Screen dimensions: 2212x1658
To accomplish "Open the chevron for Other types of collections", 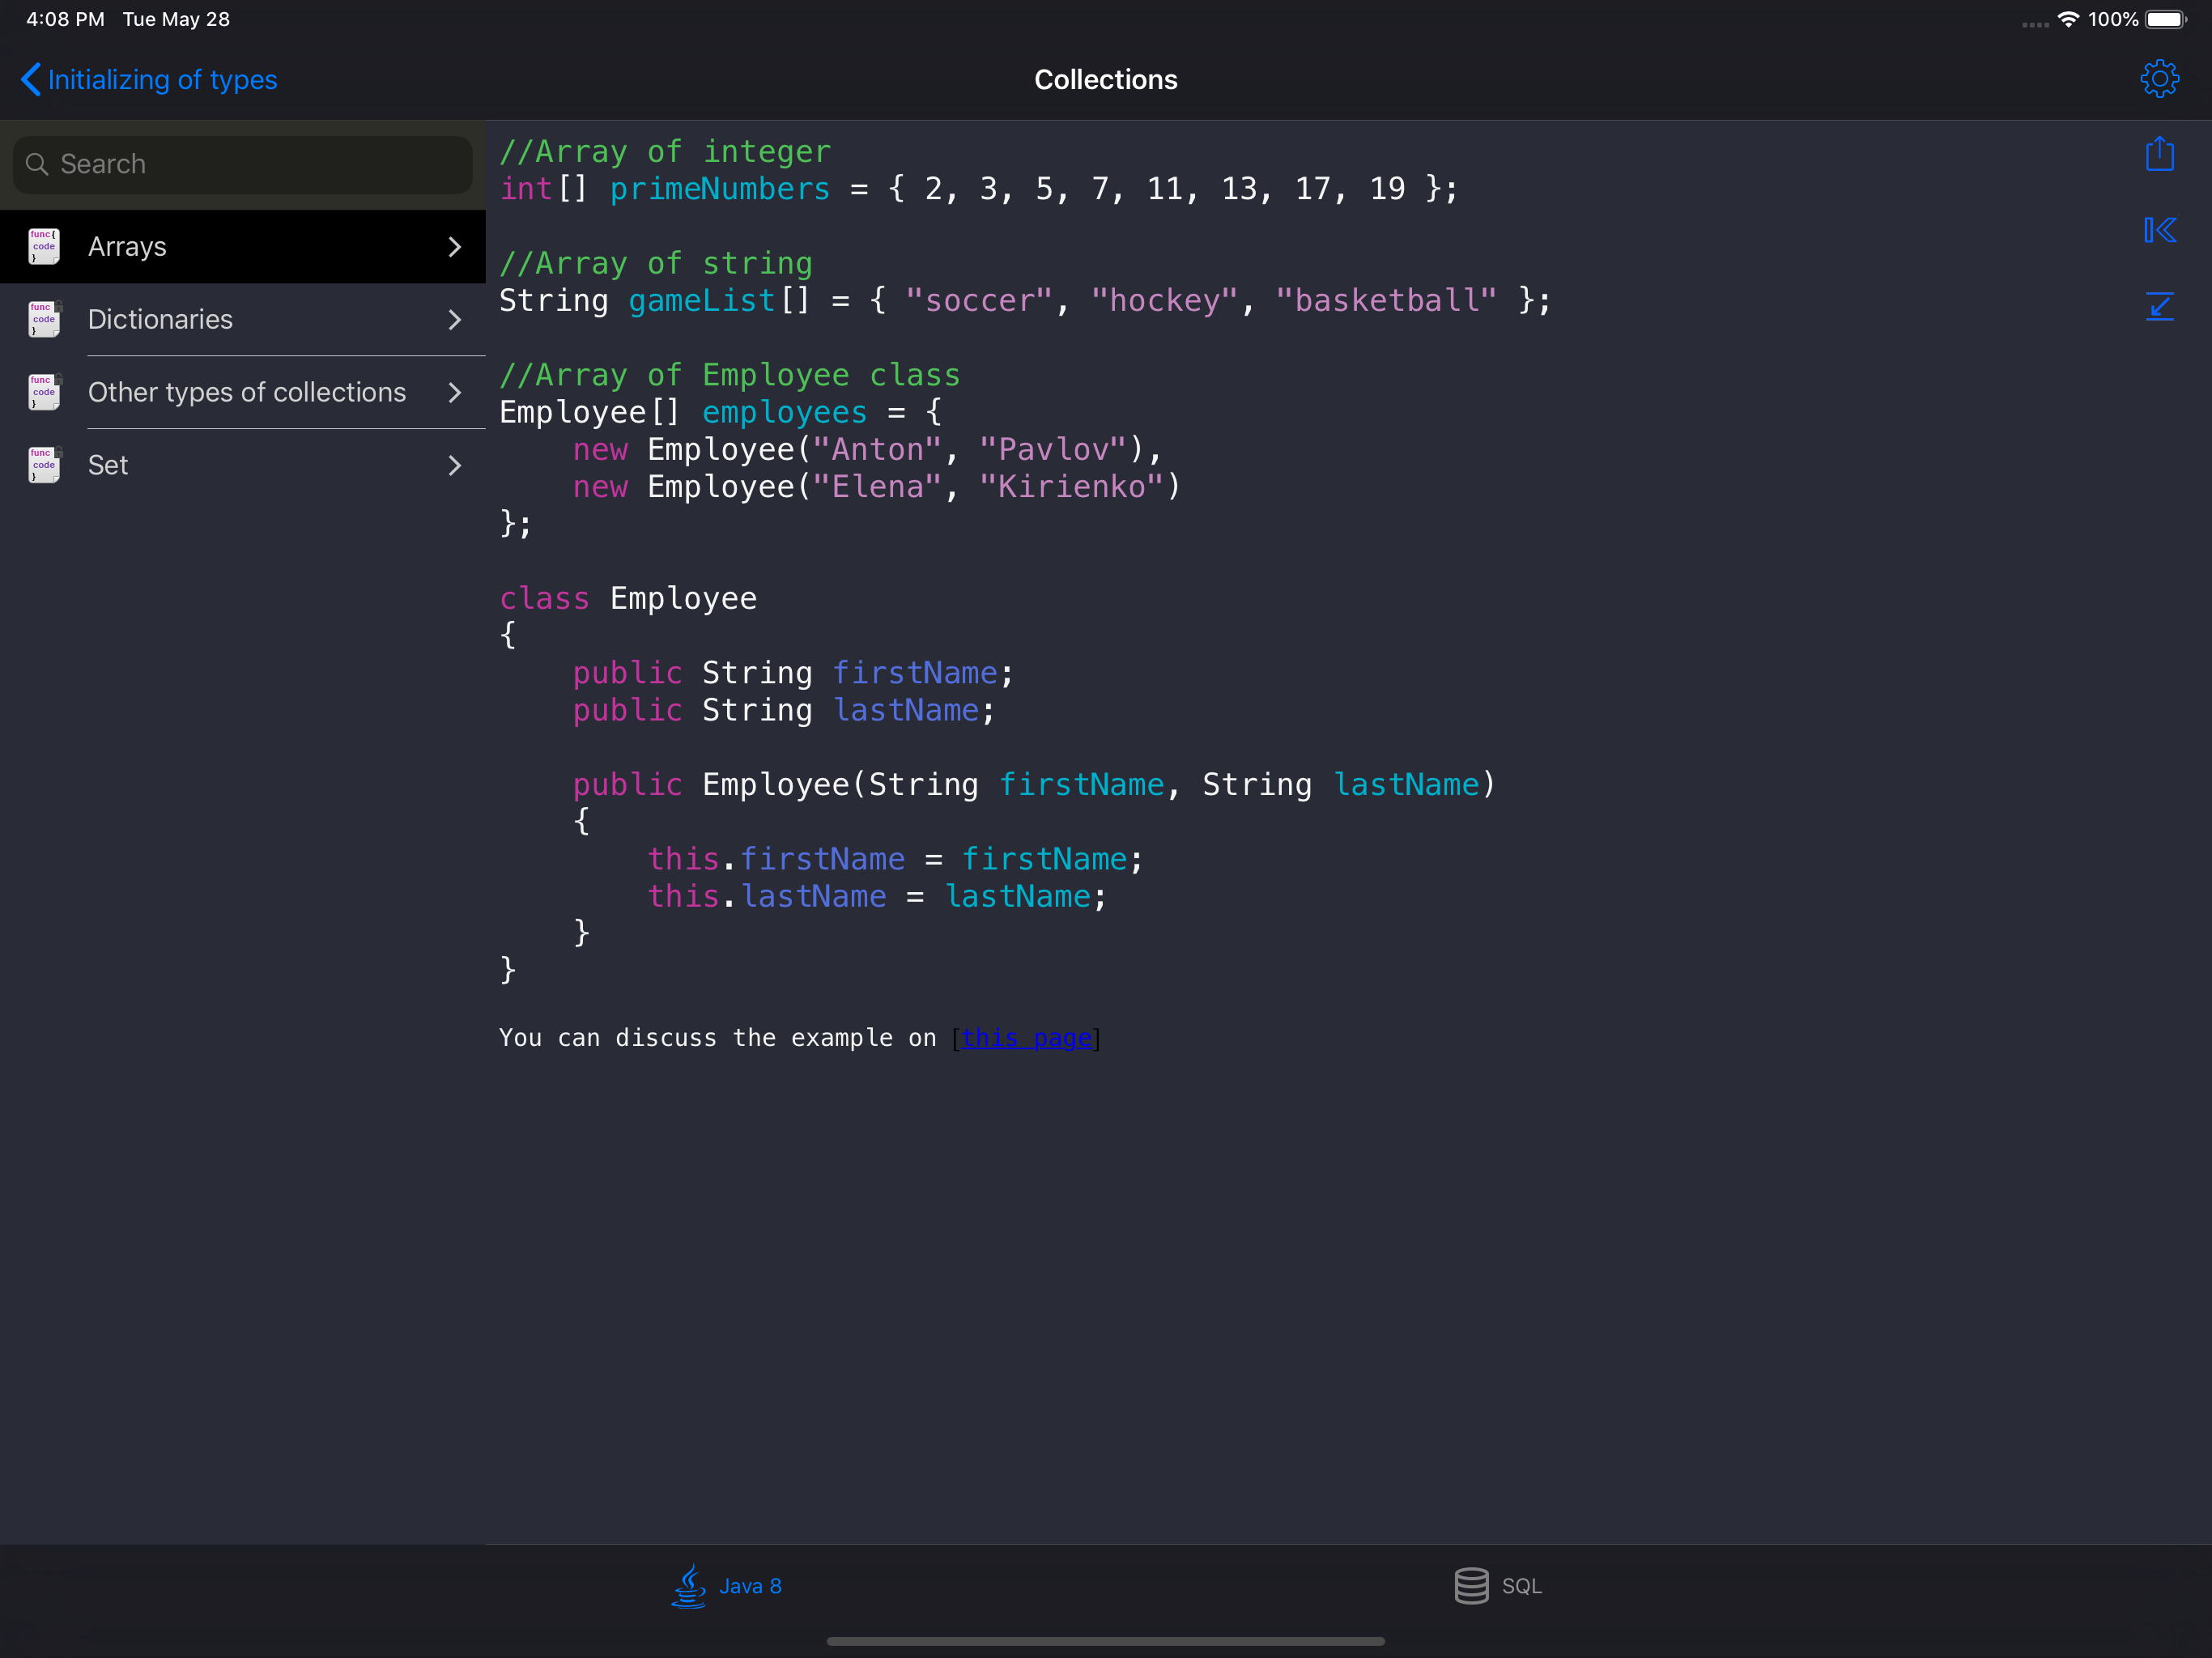I will point(455,392).
